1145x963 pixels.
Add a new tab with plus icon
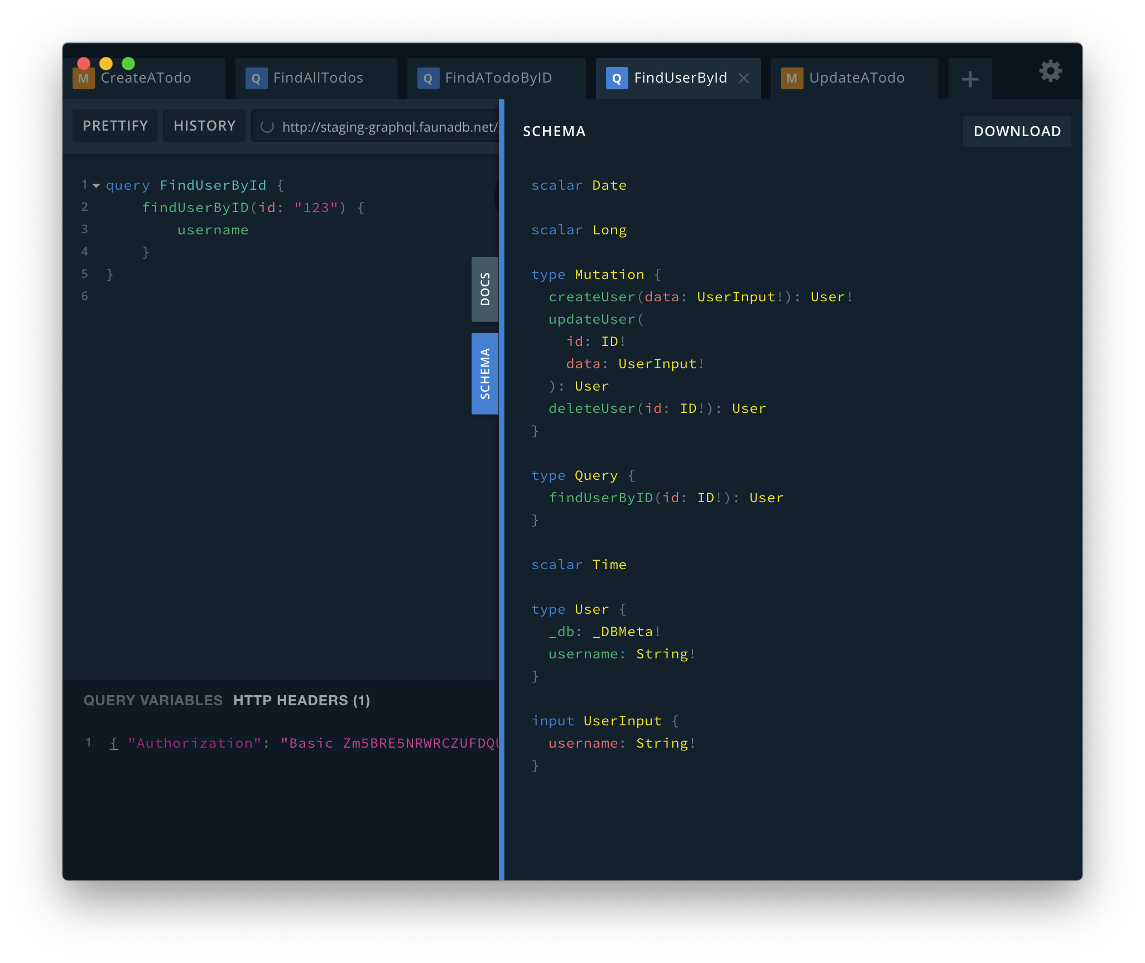[970, 79]
